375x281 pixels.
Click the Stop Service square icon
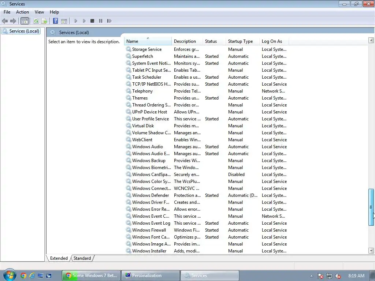coord(92,21)
